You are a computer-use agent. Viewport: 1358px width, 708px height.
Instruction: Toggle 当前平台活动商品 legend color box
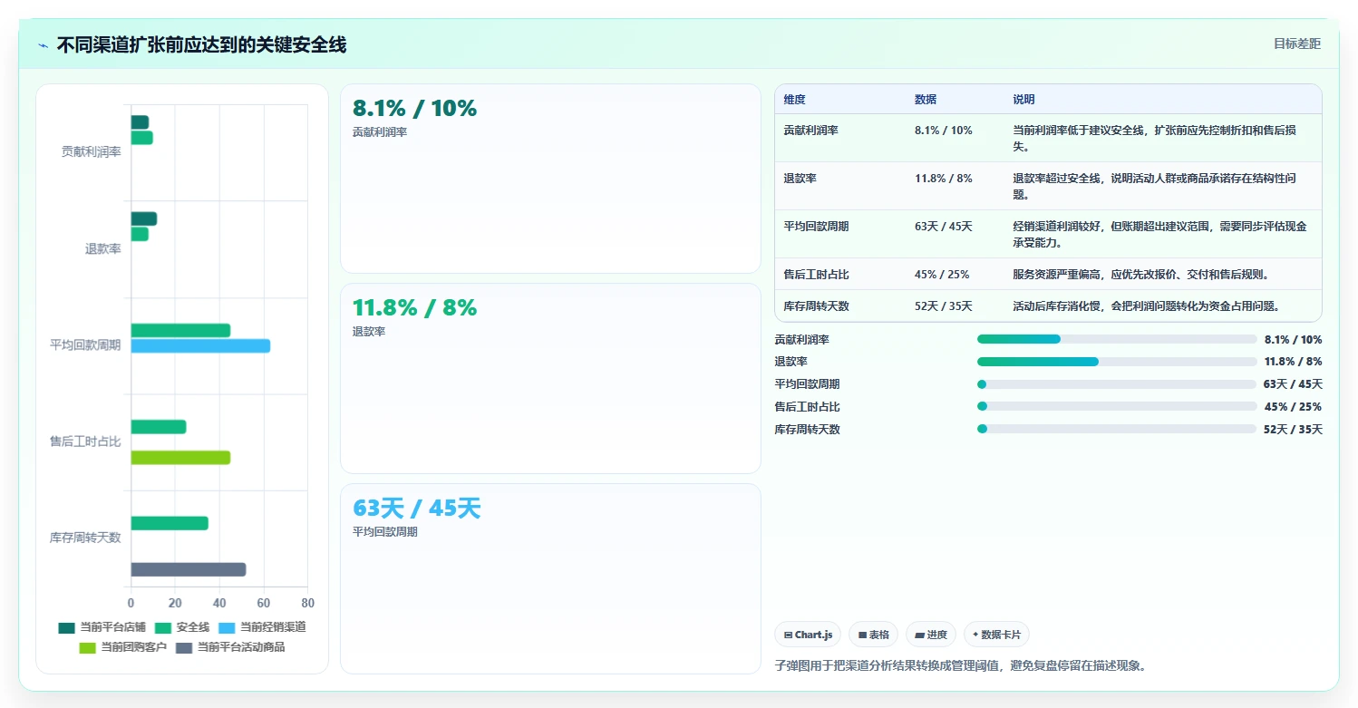tap(184, 647)
